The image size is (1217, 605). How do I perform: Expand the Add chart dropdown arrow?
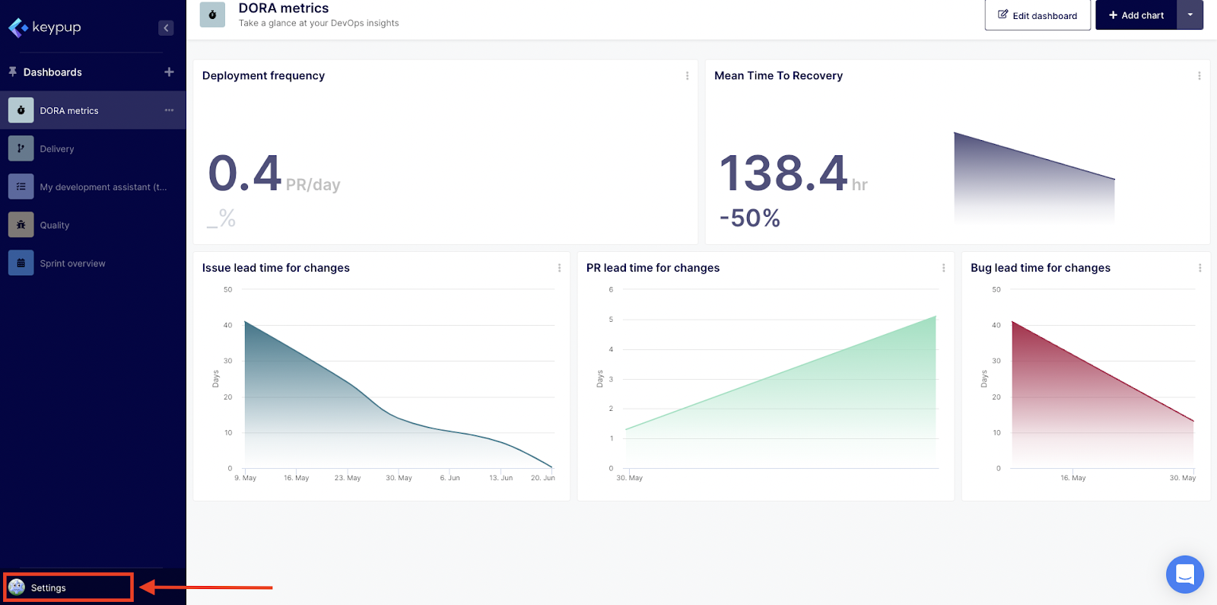1190,15
